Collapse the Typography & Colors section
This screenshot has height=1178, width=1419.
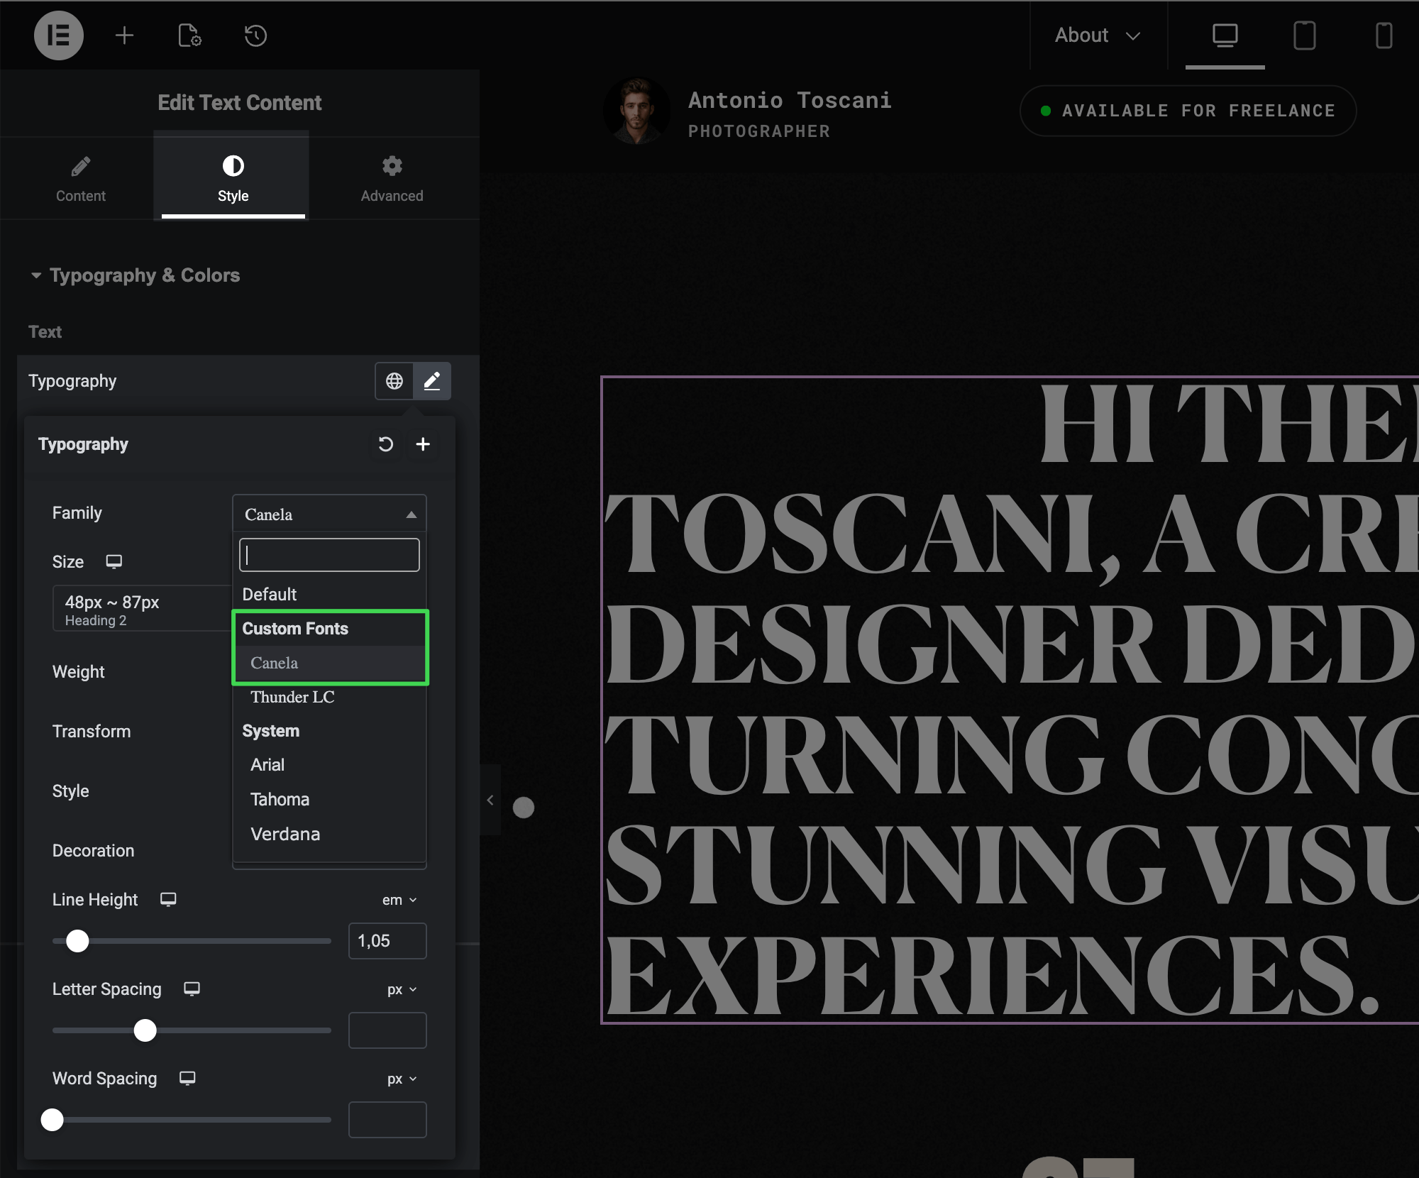[36, 275]
